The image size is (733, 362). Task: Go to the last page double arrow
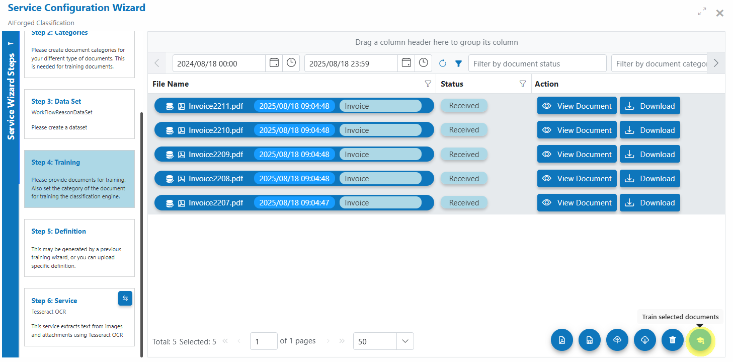tap(342, 341)
